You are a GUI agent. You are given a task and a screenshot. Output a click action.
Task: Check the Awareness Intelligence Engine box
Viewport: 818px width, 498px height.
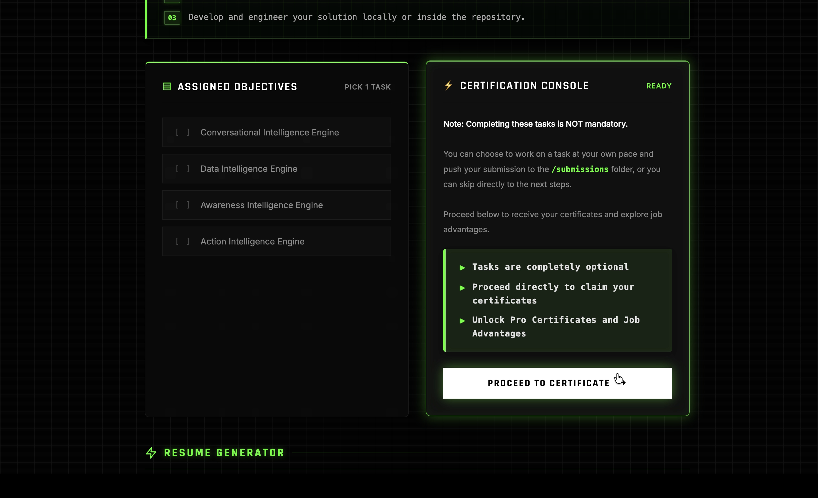[x=183, y=205]
